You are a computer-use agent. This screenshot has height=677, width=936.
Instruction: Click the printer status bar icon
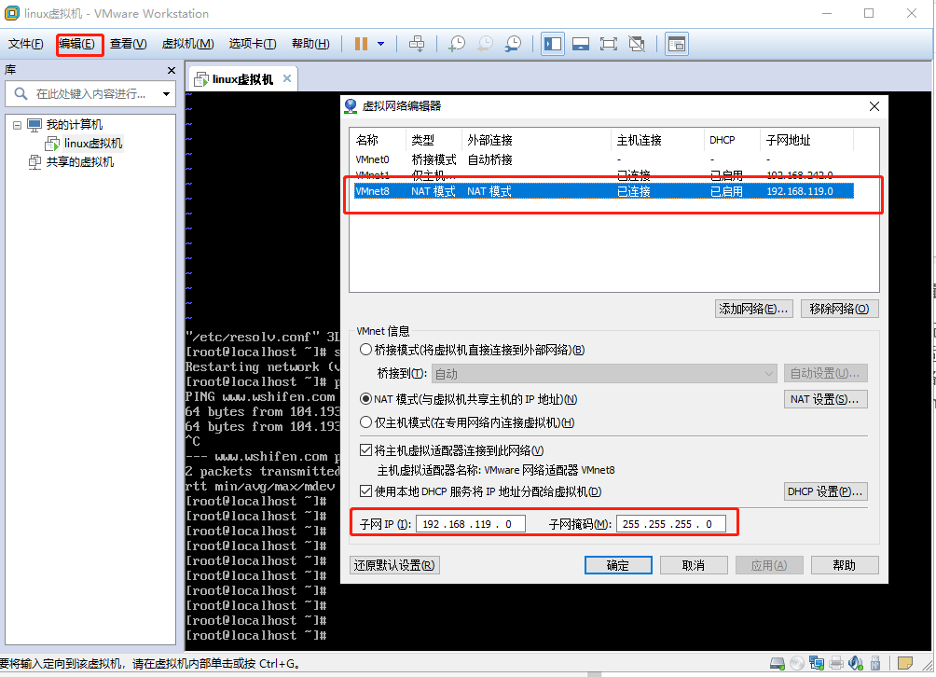[x=836, y=663]
